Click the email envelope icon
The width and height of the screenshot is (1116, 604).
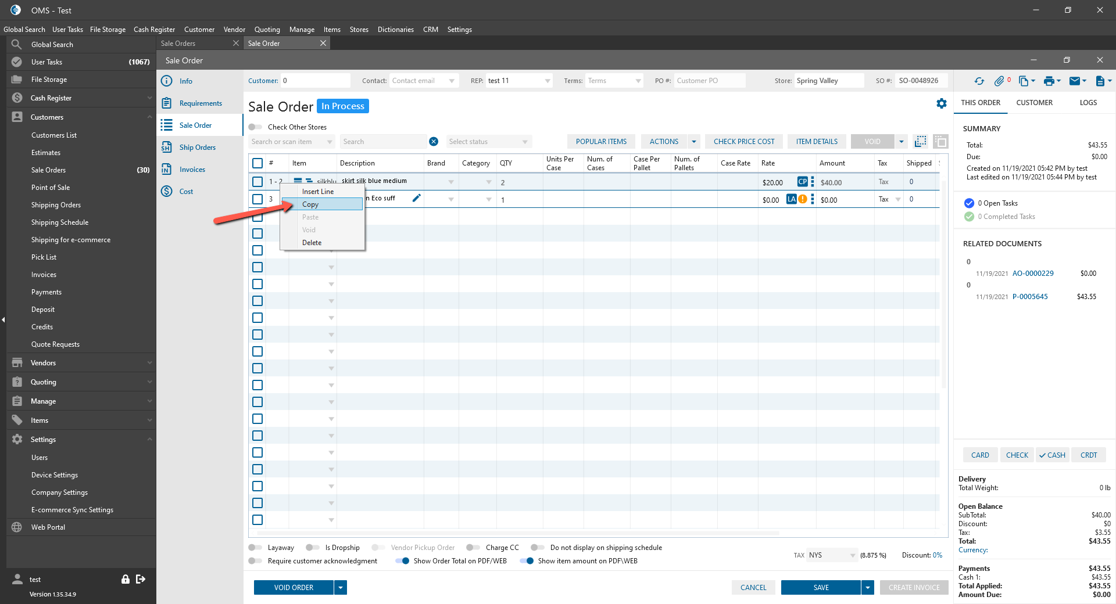point(1074,81)
